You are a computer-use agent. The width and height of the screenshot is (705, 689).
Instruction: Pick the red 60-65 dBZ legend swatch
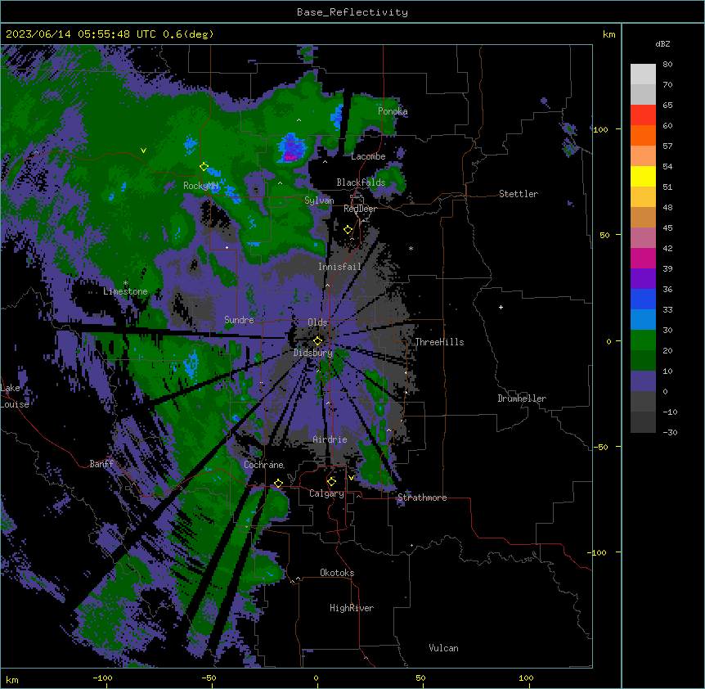pyautogui.click(x=643, y=115)
